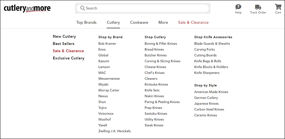The width and height of the screenshot is (285, 139).
Task: Open Paring & Peeling Knives
Action: 162,102
